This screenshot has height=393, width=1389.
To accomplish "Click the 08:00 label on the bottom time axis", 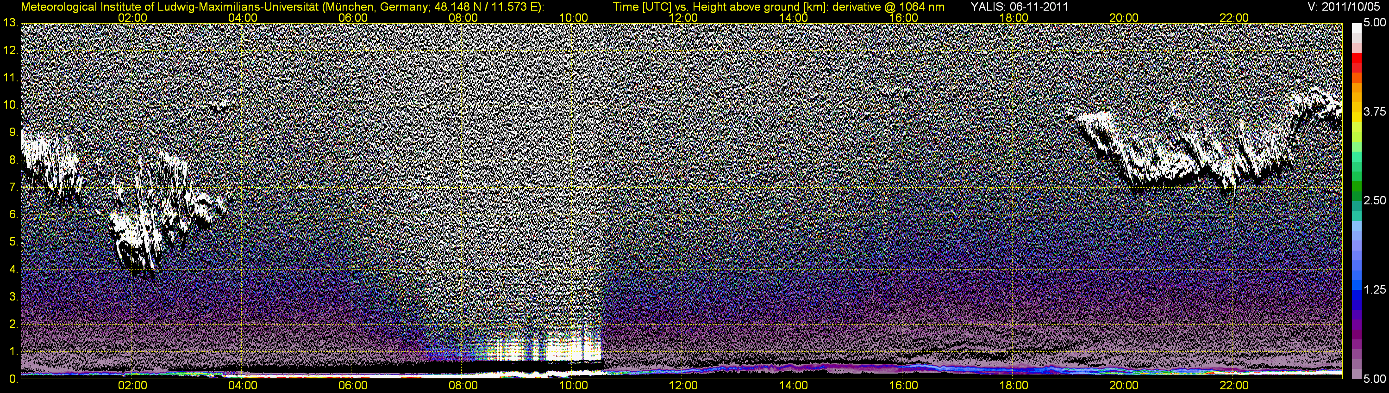I will [463, 386].
